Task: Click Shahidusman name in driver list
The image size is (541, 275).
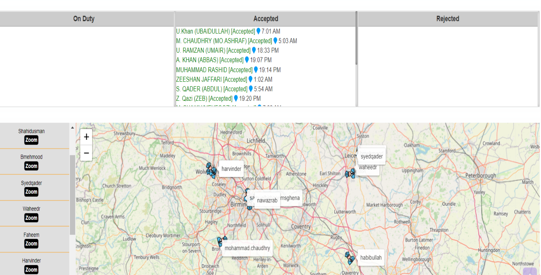Action: (31, 131)
